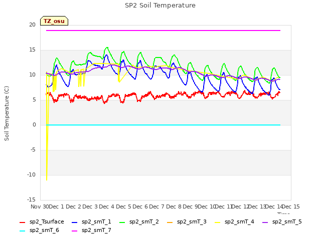The width and height of the screenshot is (321, 240).
Task: Click the blue sp2_smT_1 legend swatch
Action: [75, 222]
